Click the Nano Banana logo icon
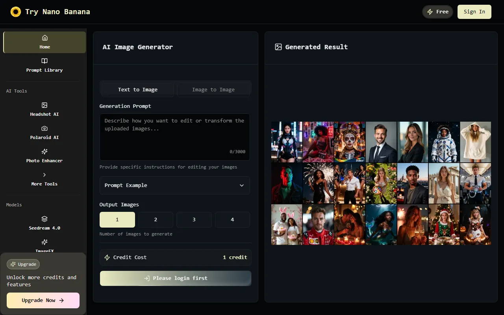This screenshot has height=315, width=504. 15,12
